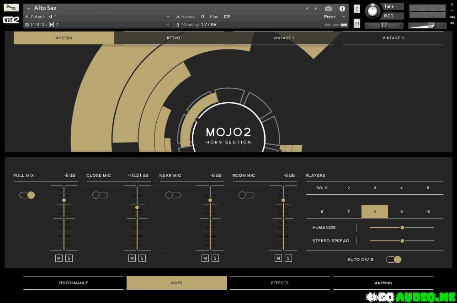Enable the Near Mic toggle

[173, 195]
